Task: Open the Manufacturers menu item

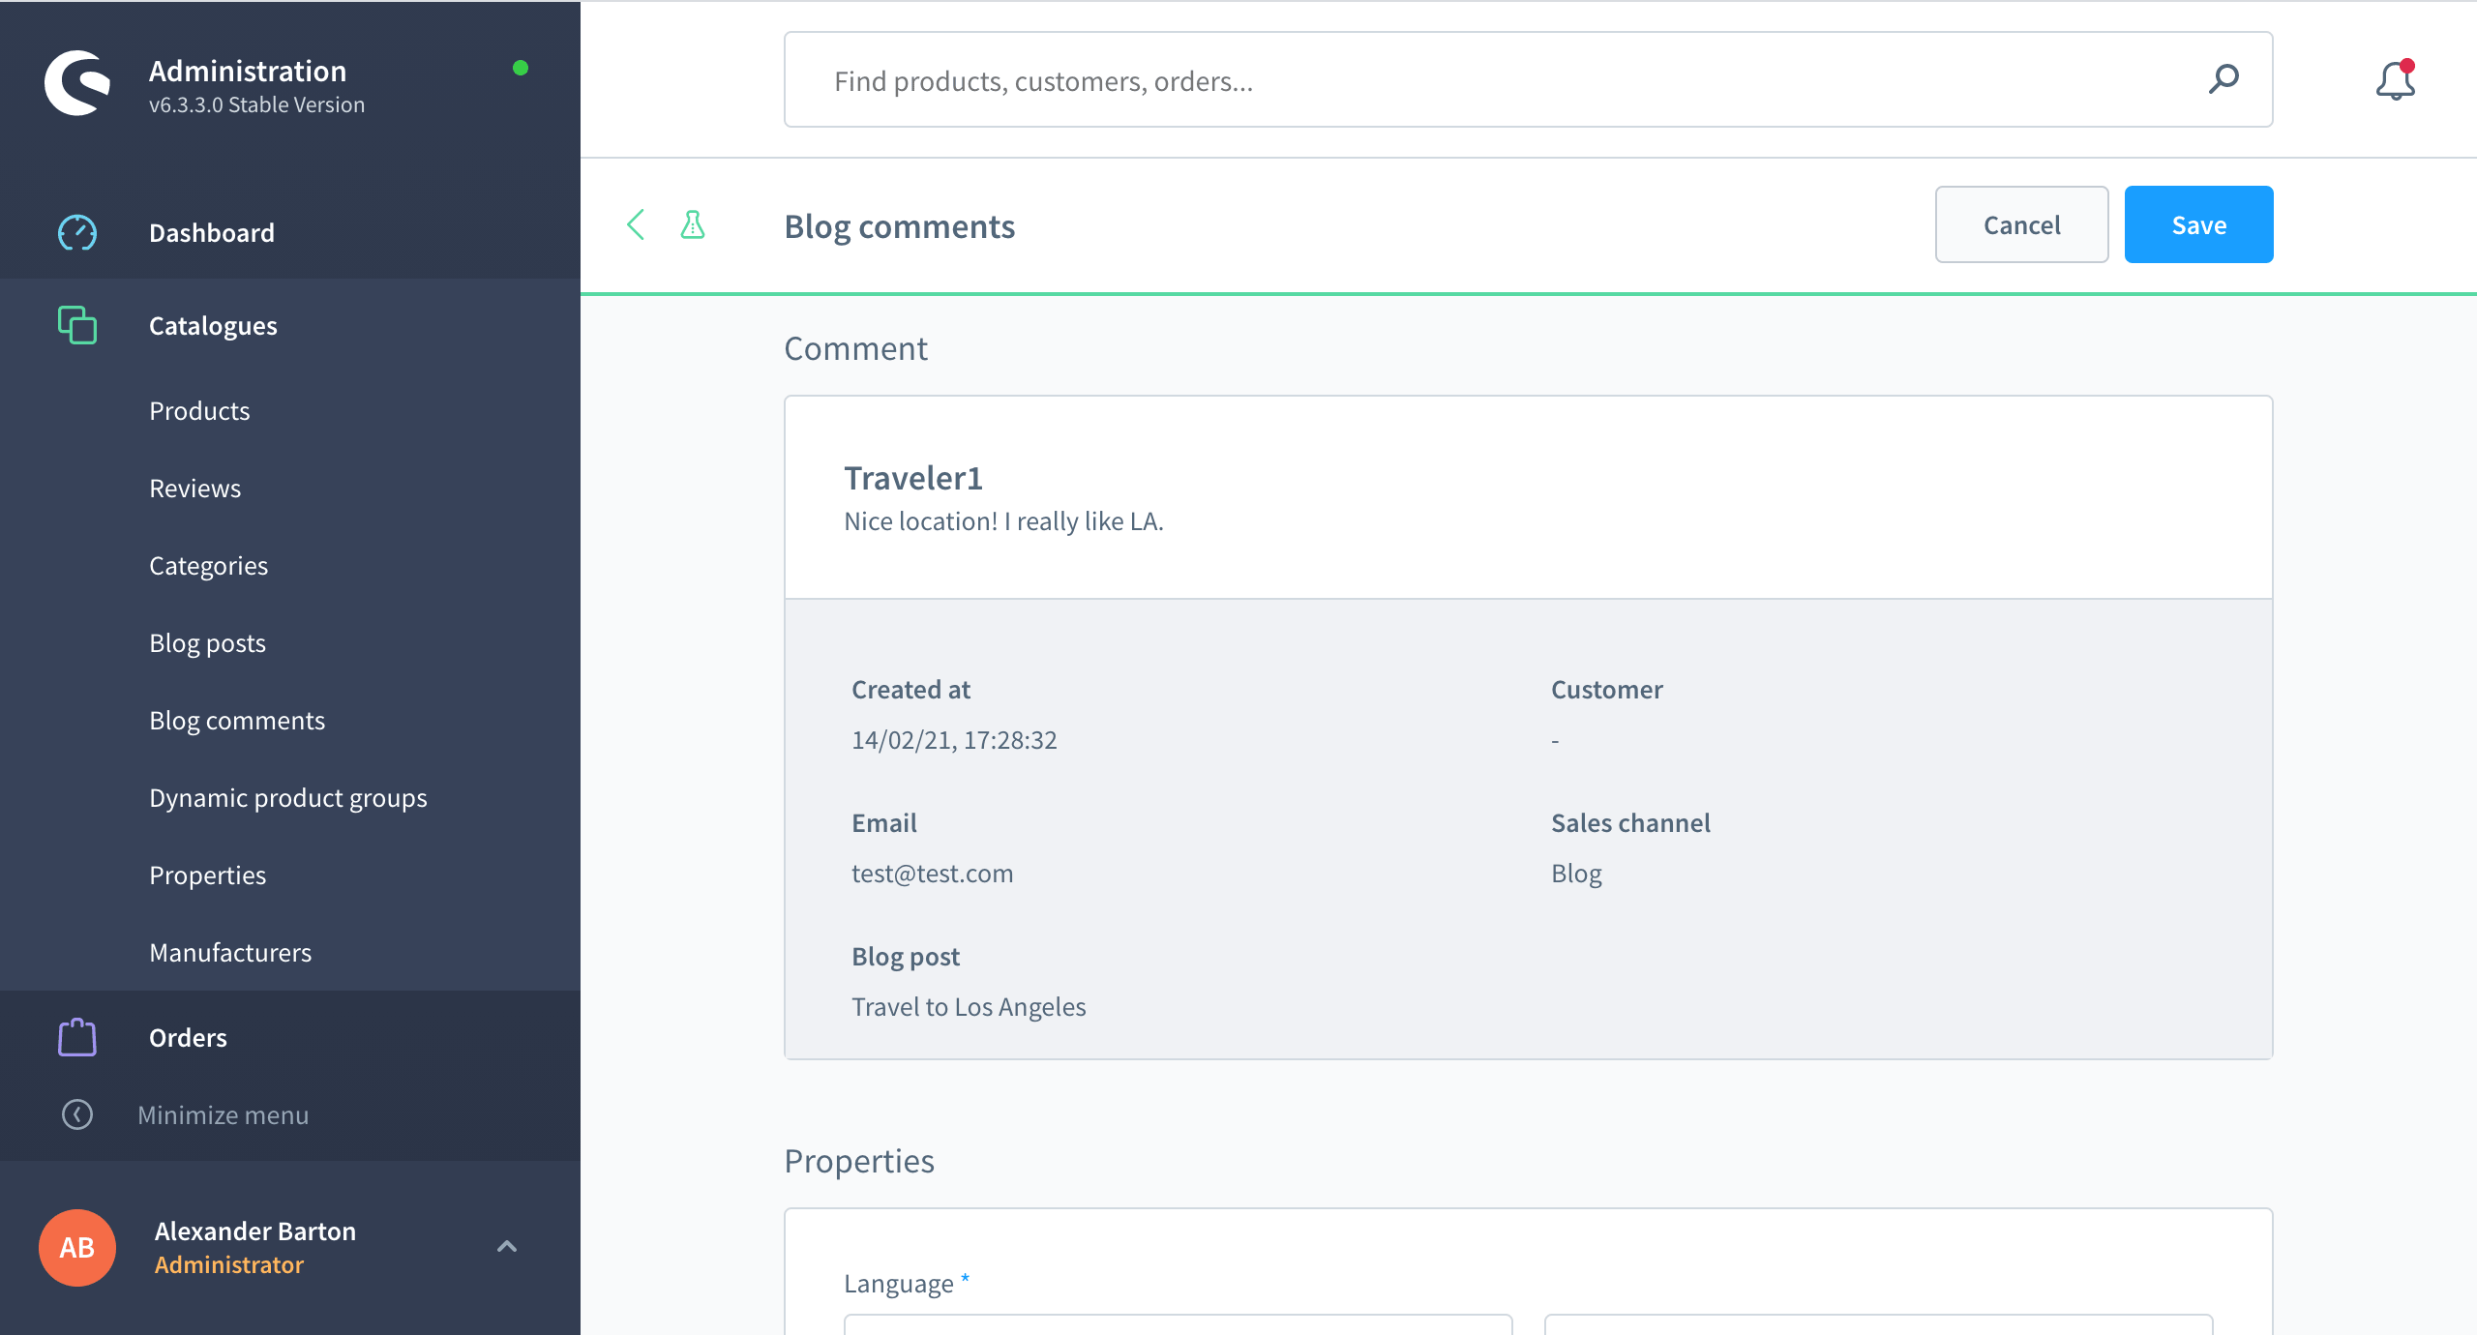Action: [x=230, y=953]
